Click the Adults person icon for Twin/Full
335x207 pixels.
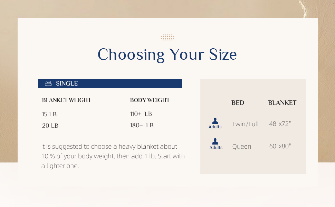pos(215,121)
